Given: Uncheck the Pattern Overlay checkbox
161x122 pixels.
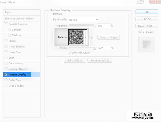Looking at the screenshot, I should click(x=6, y=74).
